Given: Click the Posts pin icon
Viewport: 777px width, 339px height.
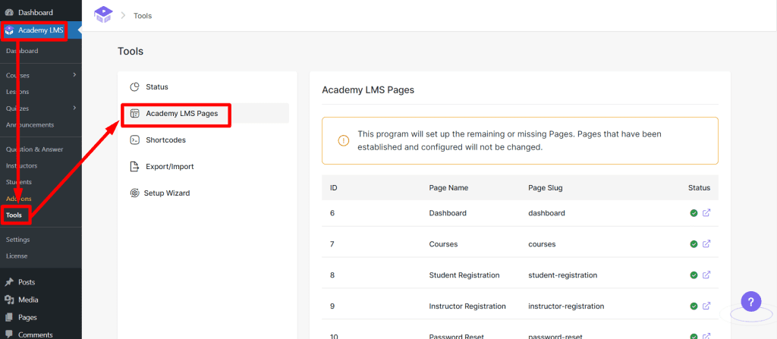Looking at the screenshot, I should tap(9, 282).
